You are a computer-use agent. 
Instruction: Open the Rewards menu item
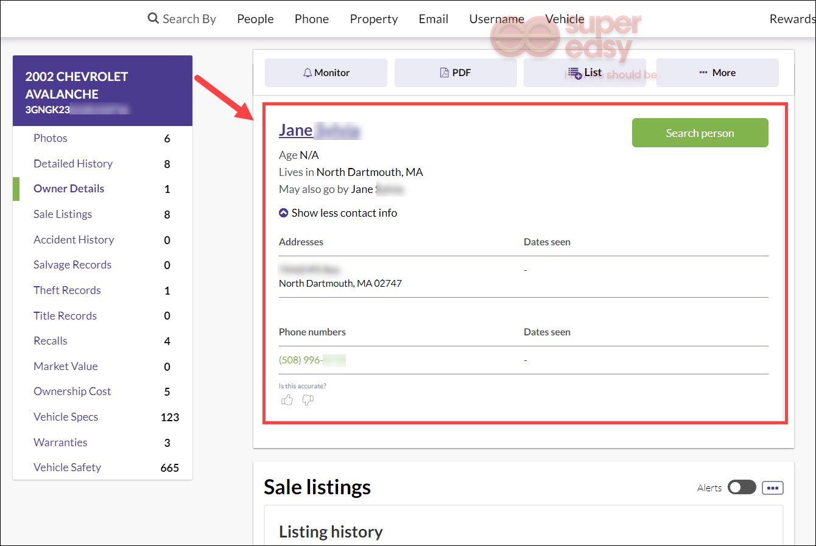(x=792, y=19)
